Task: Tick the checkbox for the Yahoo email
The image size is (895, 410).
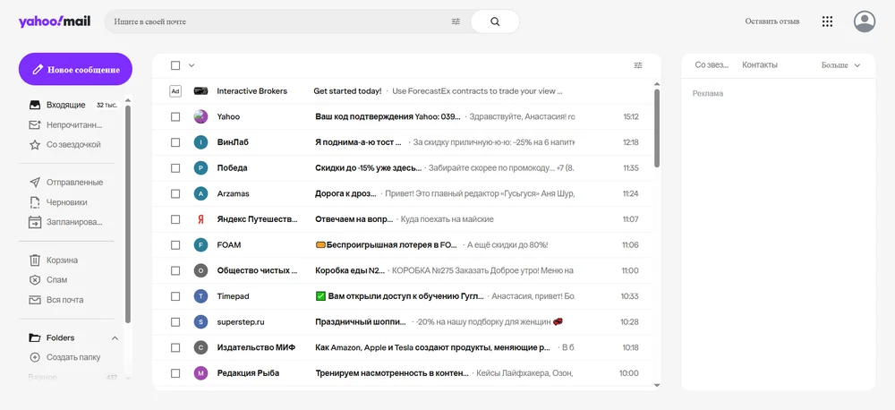Action: (175, 116)
